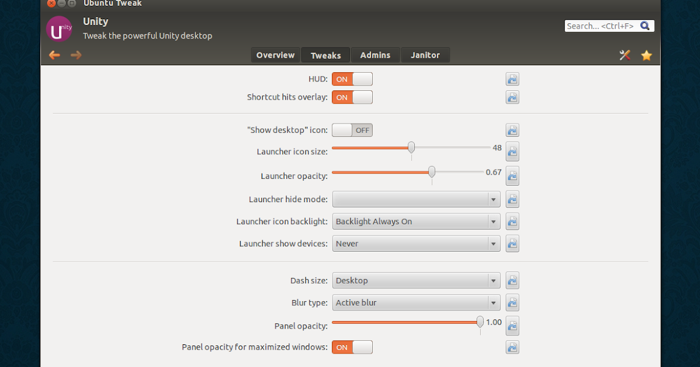Reset the HUD setting to default
This screenshot has height=367, width=700.
(512, 79)
